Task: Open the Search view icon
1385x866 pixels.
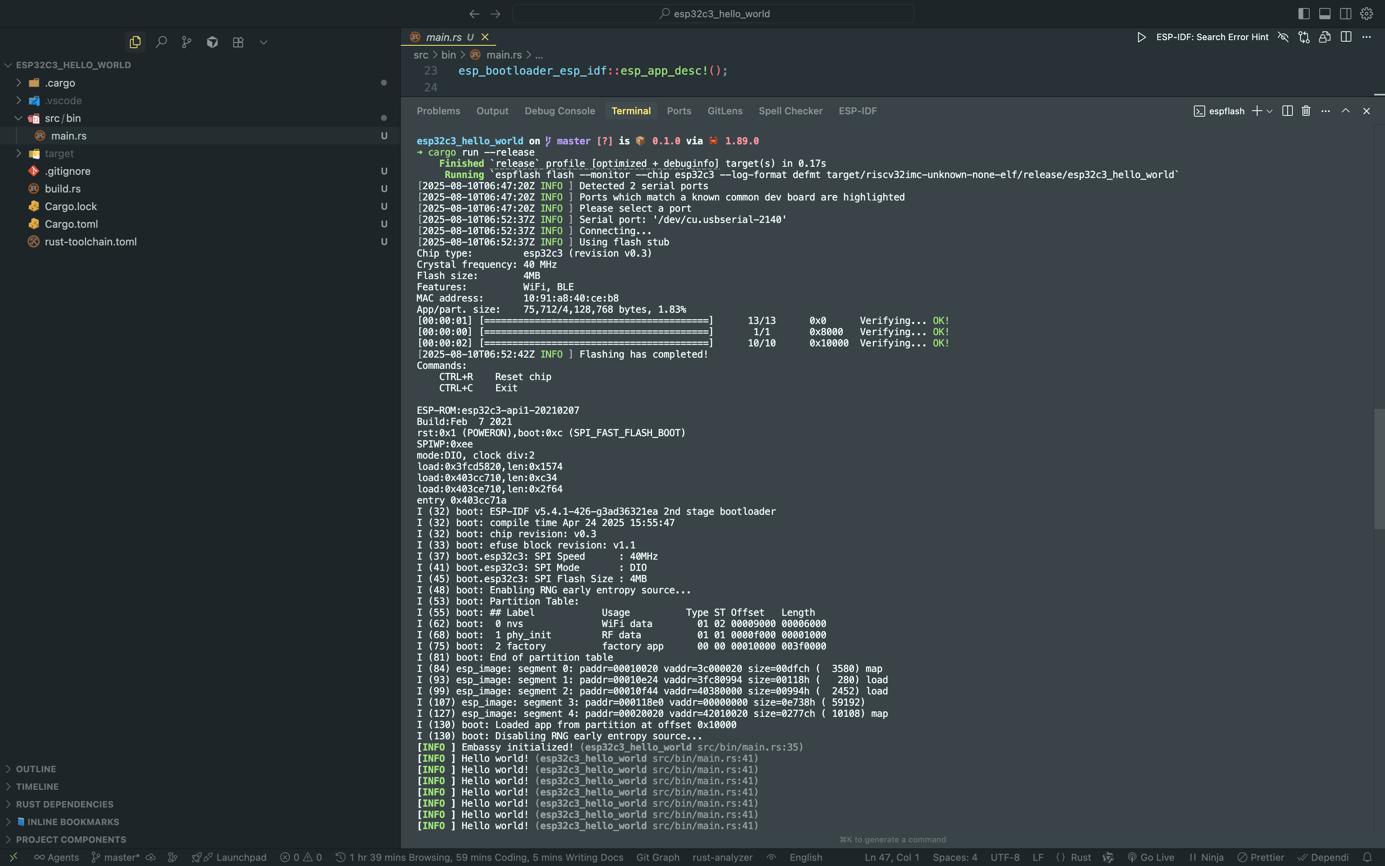Action: [162, 42]
